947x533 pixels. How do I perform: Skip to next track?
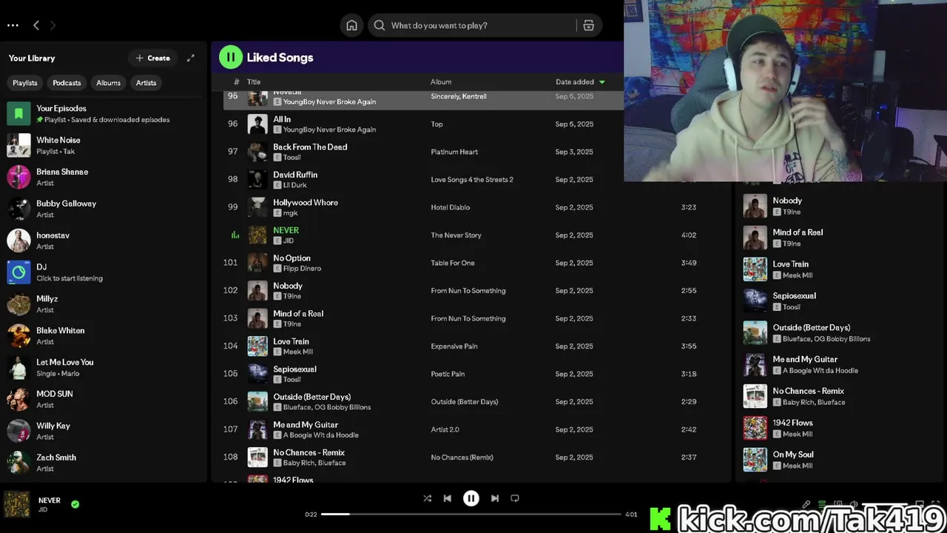(495, 498)
